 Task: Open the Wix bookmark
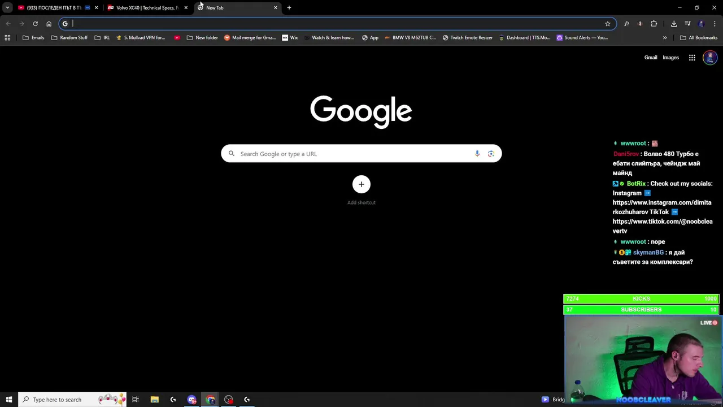[x=290, y=38]
